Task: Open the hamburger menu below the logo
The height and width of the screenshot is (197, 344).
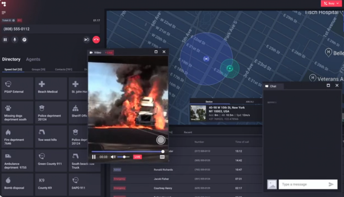Action: [x=4, y=13]
